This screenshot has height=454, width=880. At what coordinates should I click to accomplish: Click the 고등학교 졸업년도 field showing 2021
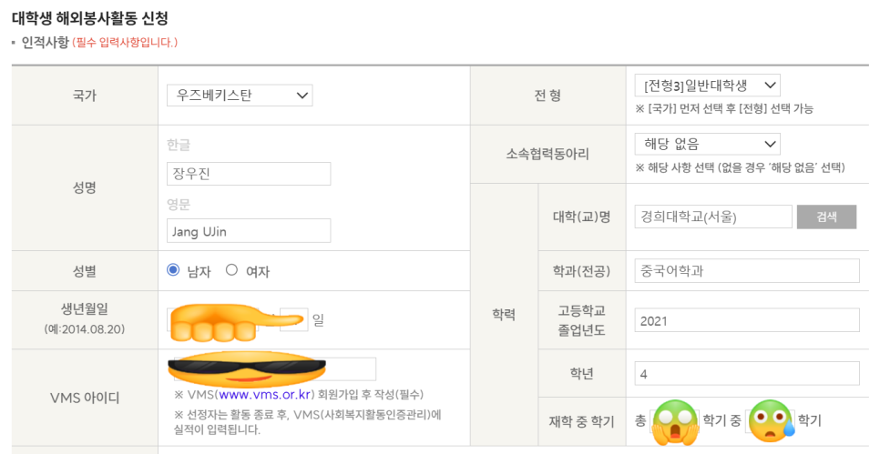pyautogui.click(x=747, y=320)
